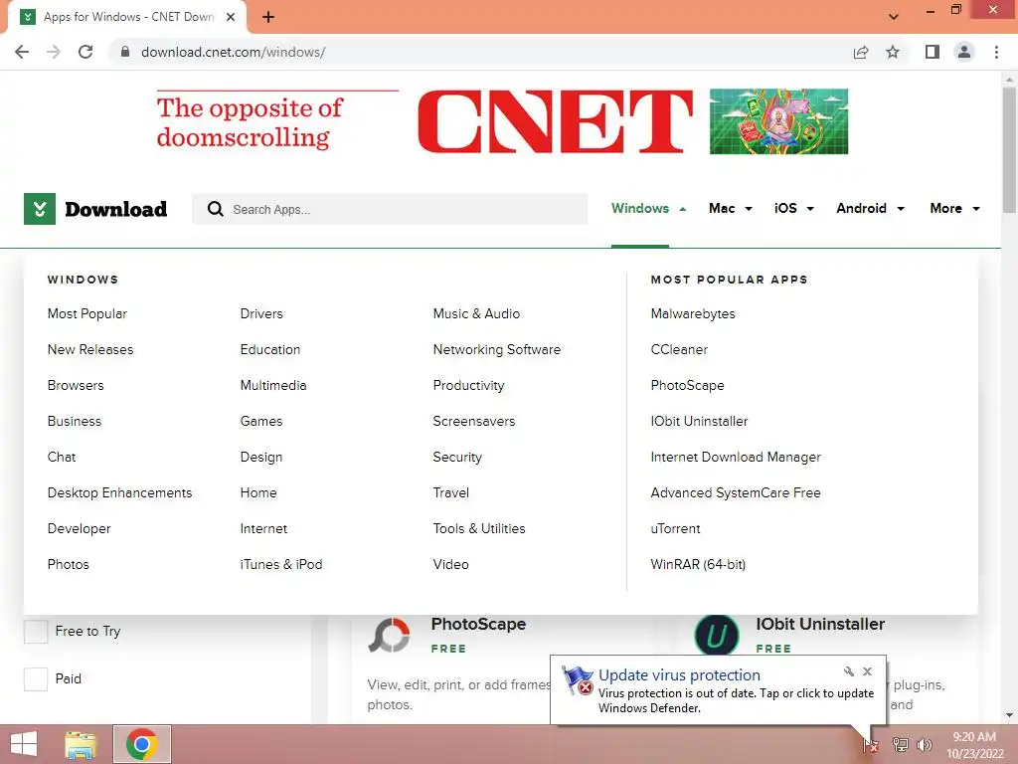Close the Update virus protection notification
The image size is (1018, 764).
(x=867, y=671)
